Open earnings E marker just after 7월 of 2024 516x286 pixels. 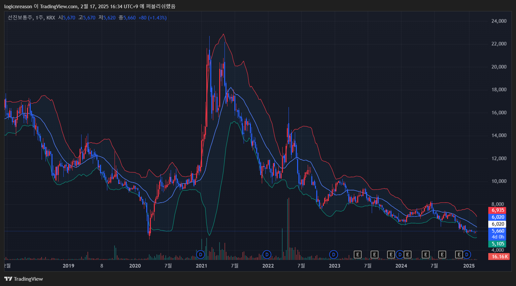point(442,254)
